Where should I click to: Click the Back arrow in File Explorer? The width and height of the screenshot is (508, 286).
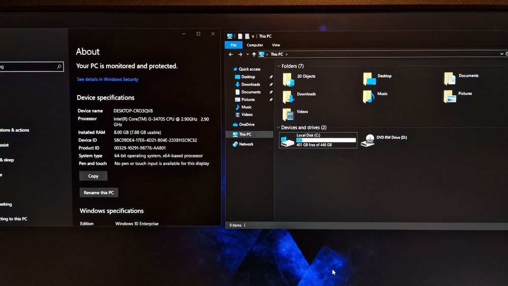(x=231, y=54)
